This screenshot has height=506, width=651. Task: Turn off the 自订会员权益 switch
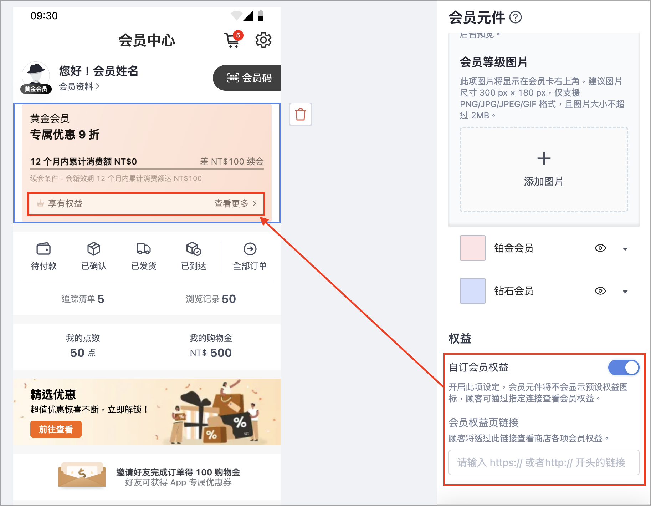[624, 368]
